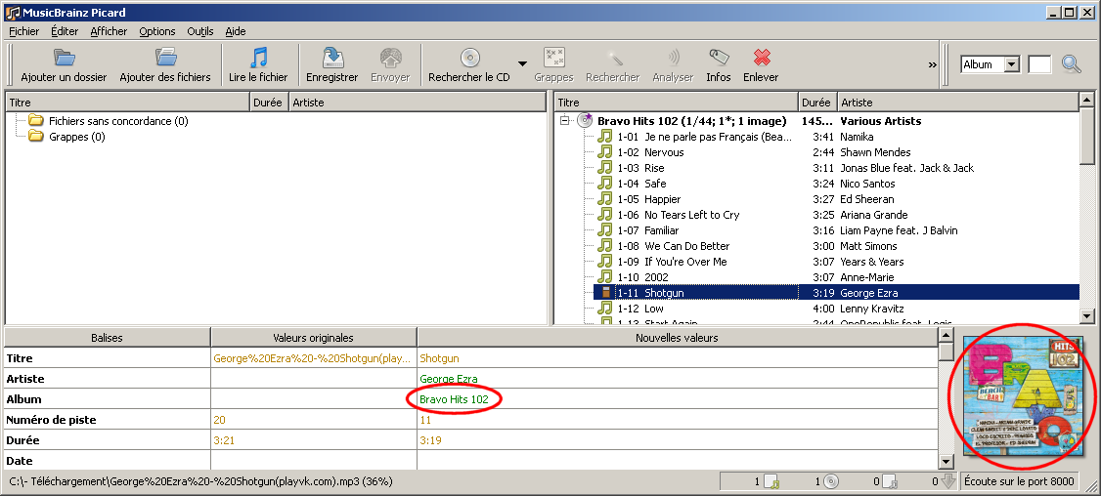Collapse the Bravo Hits 102 album tree
Image resolution: width=1101 pixels, height=496 pixels.
(564, 121)
